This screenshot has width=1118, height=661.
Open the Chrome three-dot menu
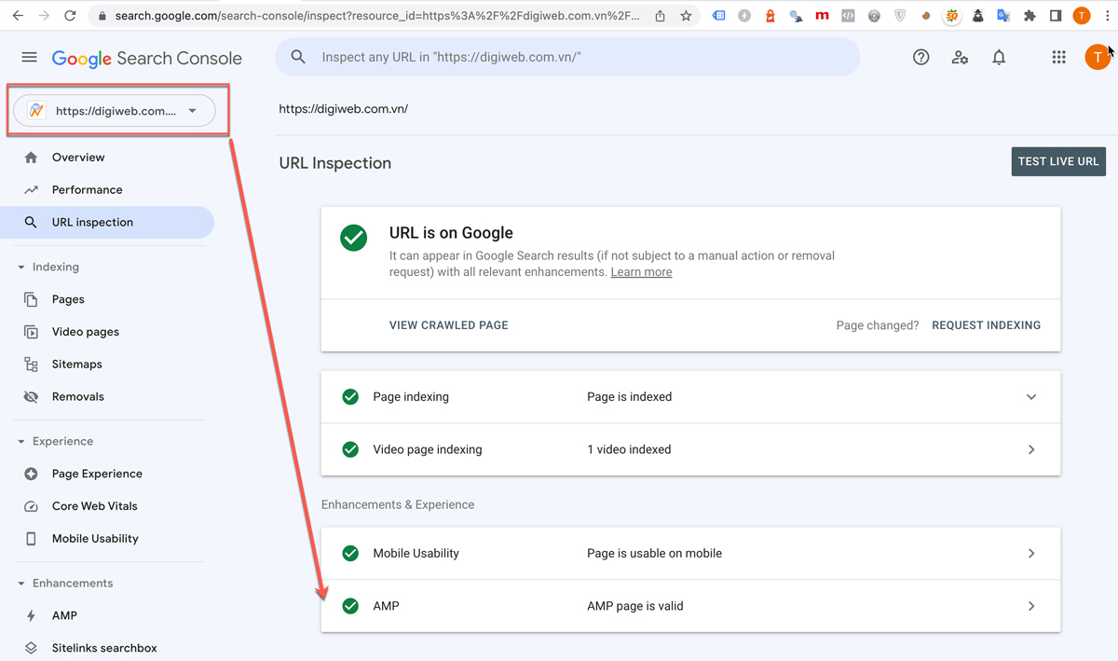pyautogui.click(x=1107, y=16)
